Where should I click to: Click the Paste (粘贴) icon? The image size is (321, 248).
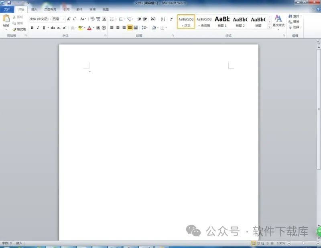(6, 19)
